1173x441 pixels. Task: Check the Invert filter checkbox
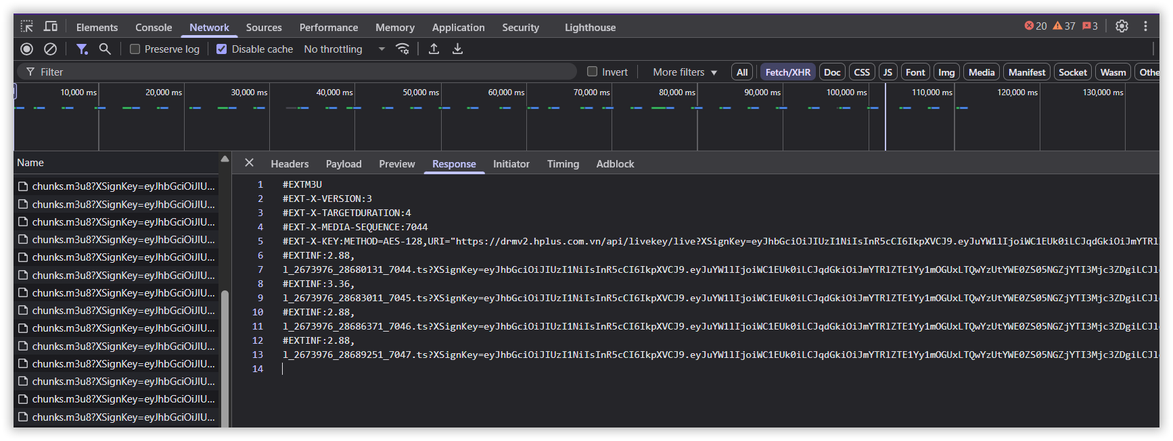click(x=593, y=72)
